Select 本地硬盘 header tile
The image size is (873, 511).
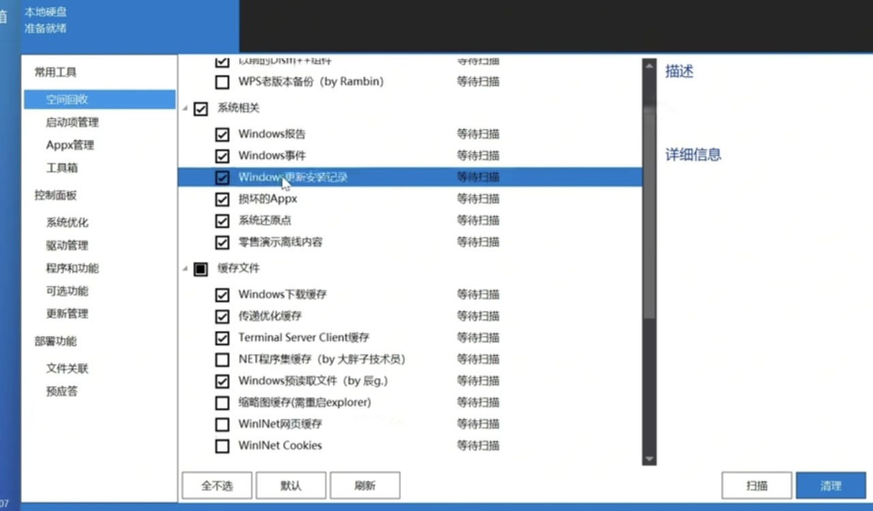pos(130,26)
